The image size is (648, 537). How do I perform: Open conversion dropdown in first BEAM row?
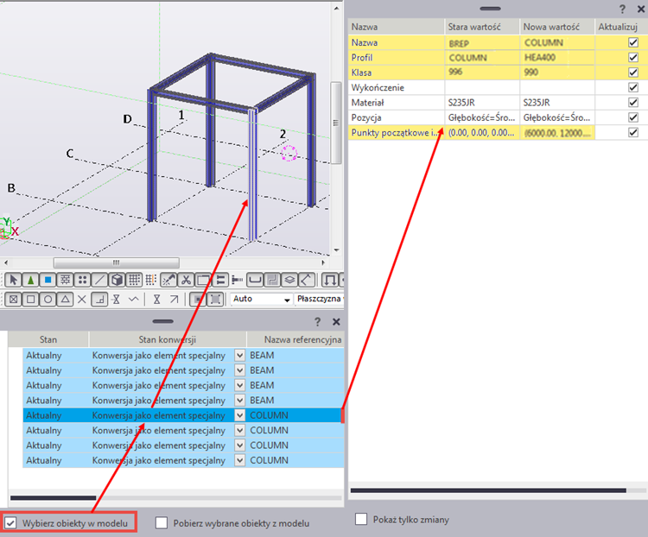point(239,355)
